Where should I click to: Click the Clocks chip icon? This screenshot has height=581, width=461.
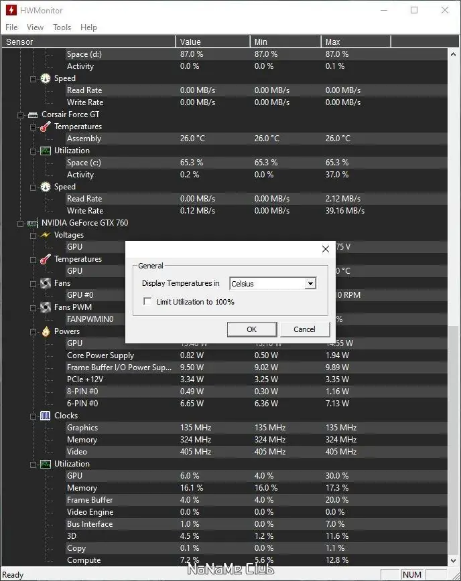[x=46, y=416]
